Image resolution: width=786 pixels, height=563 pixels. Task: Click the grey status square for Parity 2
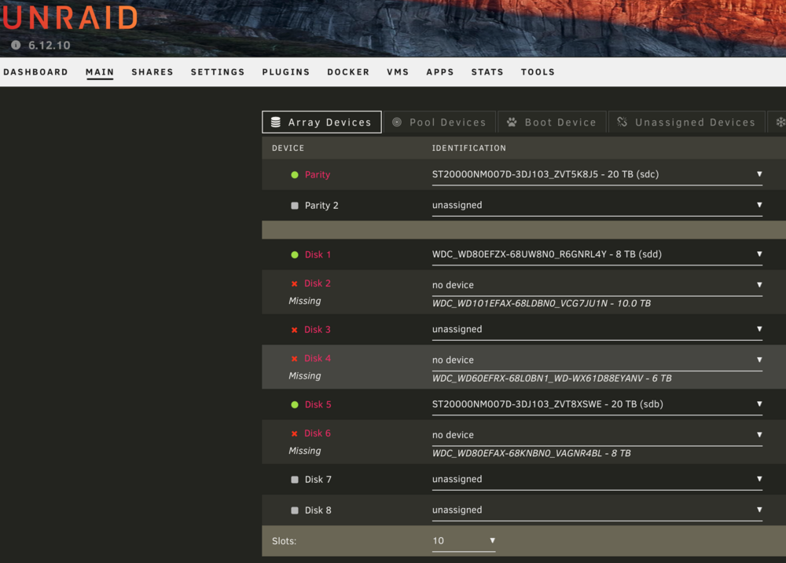point(295,206)
